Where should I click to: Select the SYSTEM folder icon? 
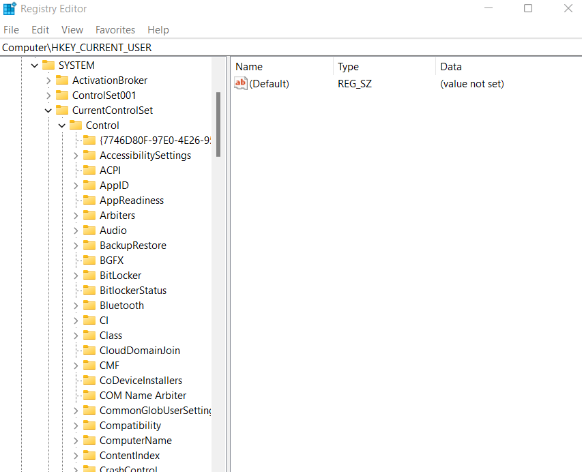click(48, 65)
